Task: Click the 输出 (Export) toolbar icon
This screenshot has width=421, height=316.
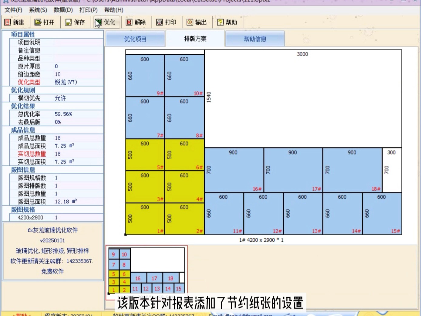Action: click(x=197, y=22)
